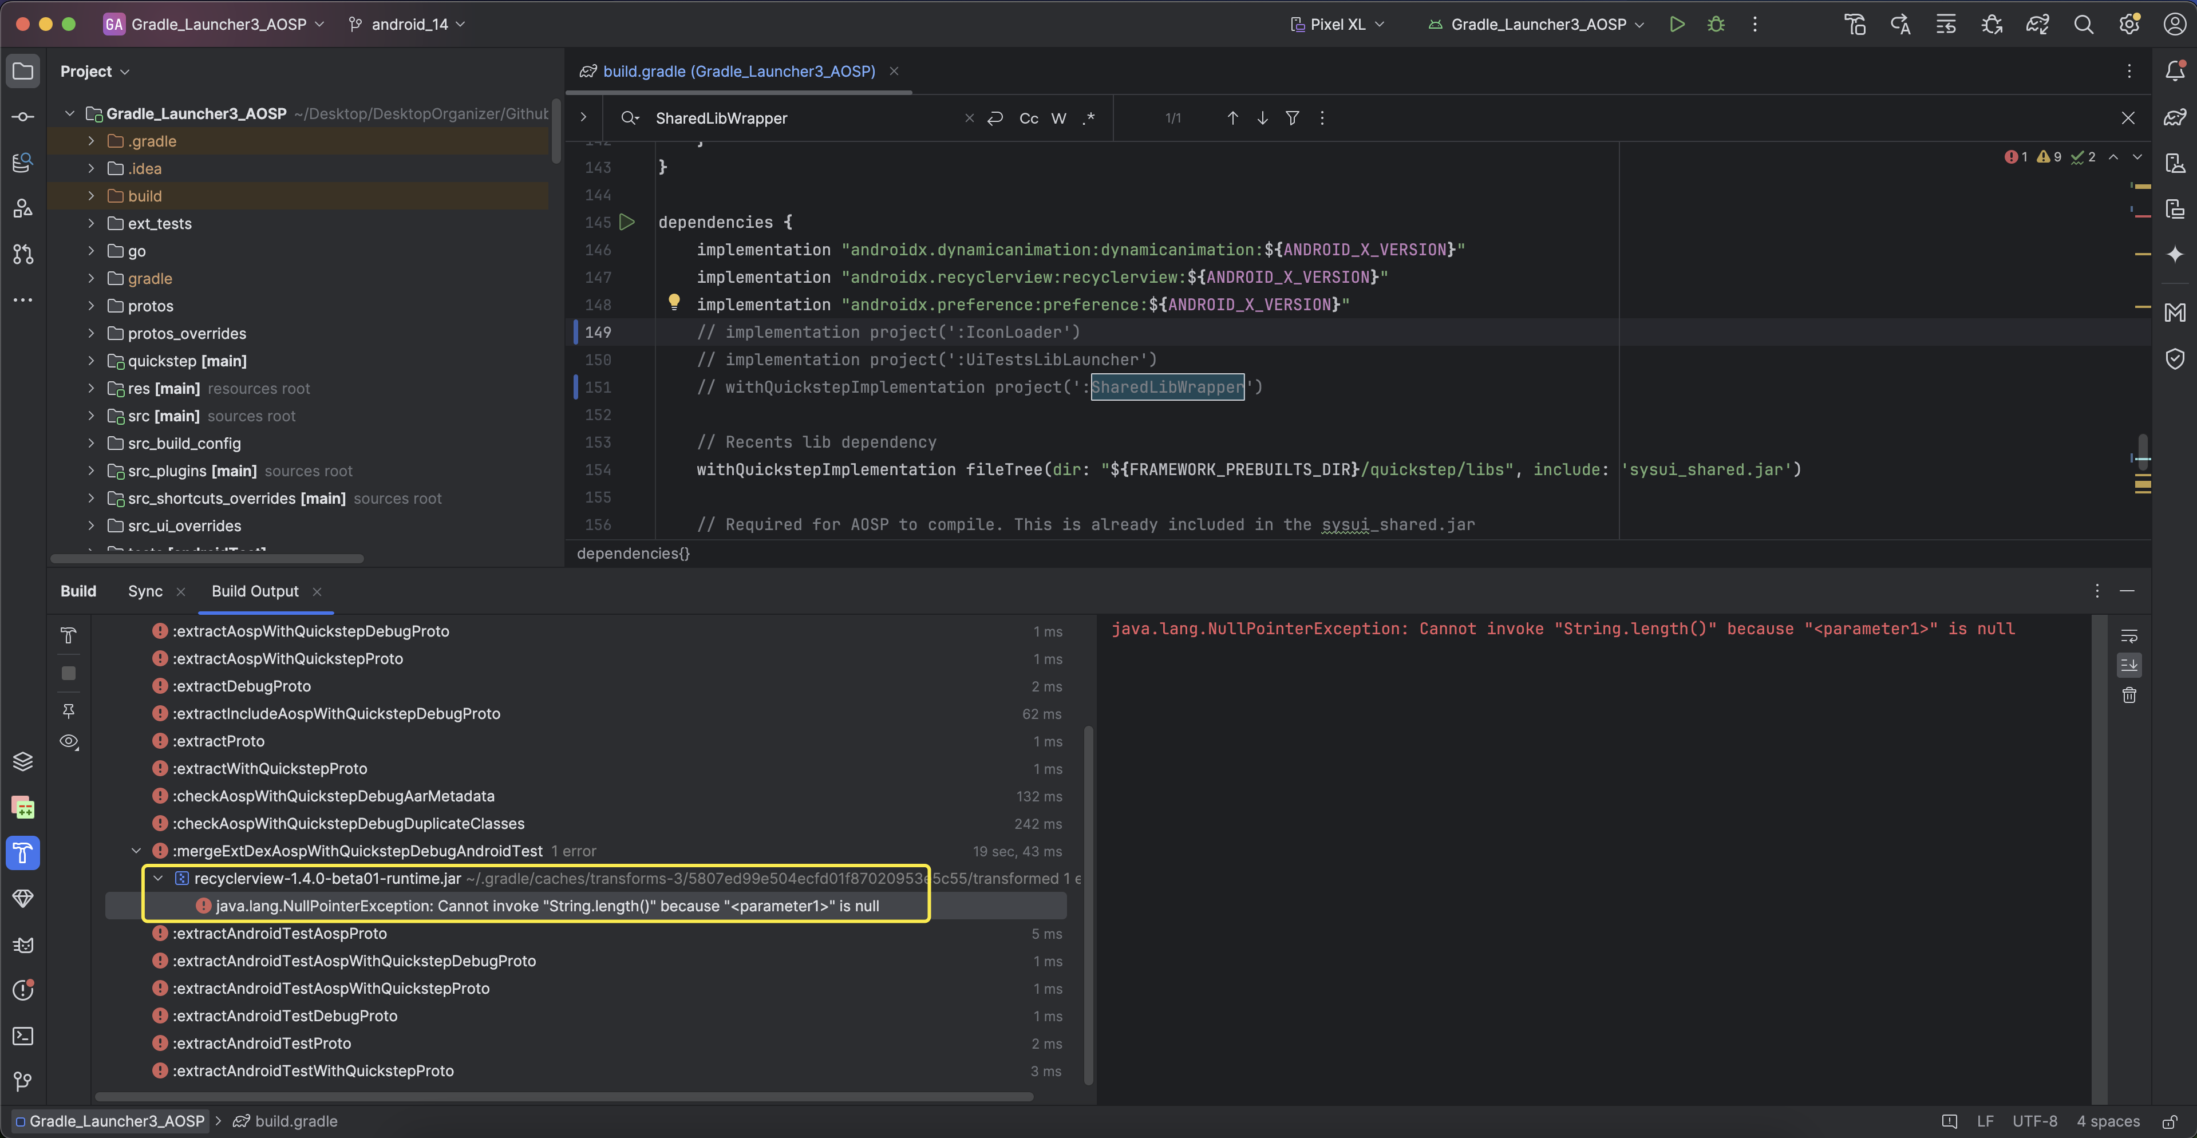Toggle Regex (.*) option in search bar
Viewport: 2197px width, 1138px height.
1088,118
